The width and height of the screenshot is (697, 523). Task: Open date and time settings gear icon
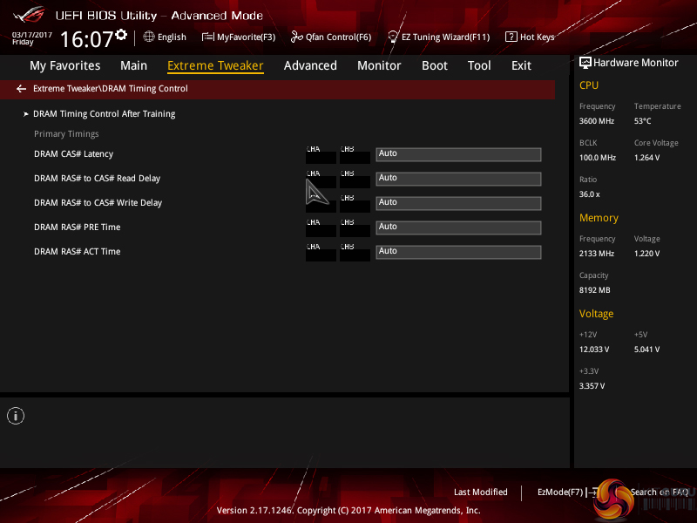(121, 35)
